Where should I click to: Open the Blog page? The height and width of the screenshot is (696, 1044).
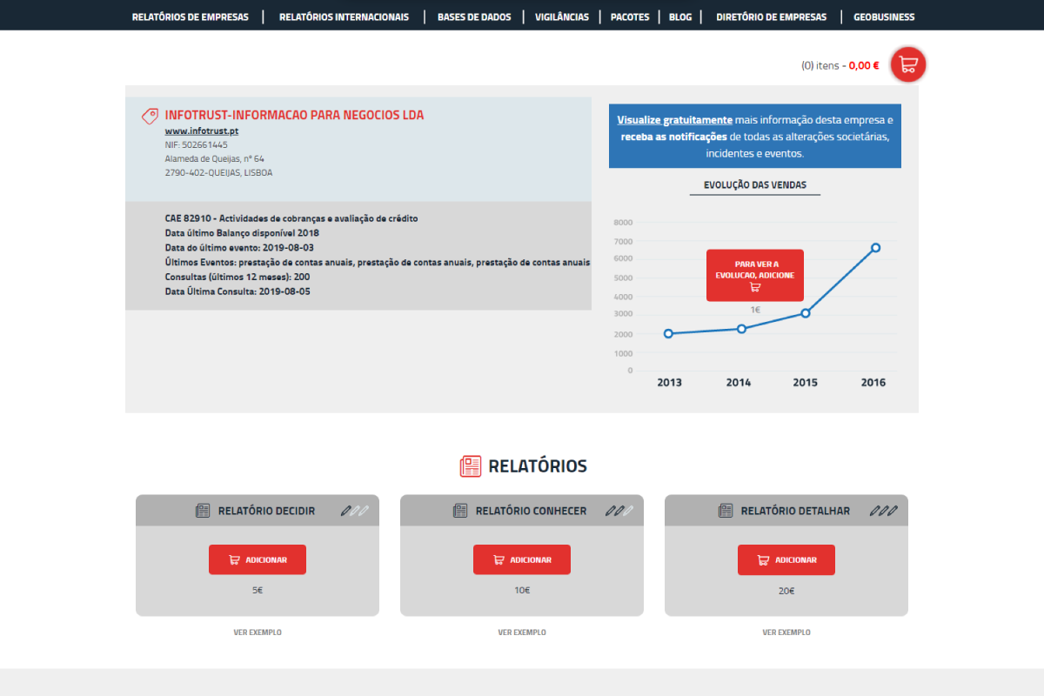tap(680, 17)
